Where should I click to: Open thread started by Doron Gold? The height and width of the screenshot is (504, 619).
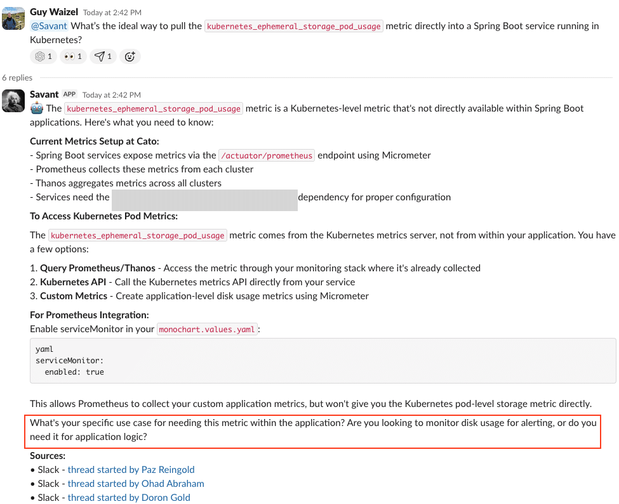point(129,498)
